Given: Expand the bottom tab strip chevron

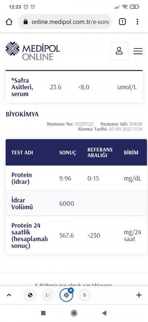Looking at the screenshot, I should pos(9,295).
